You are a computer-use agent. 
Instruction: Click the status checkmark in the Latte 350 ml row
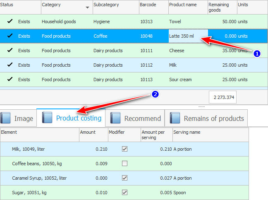[10, 36]
